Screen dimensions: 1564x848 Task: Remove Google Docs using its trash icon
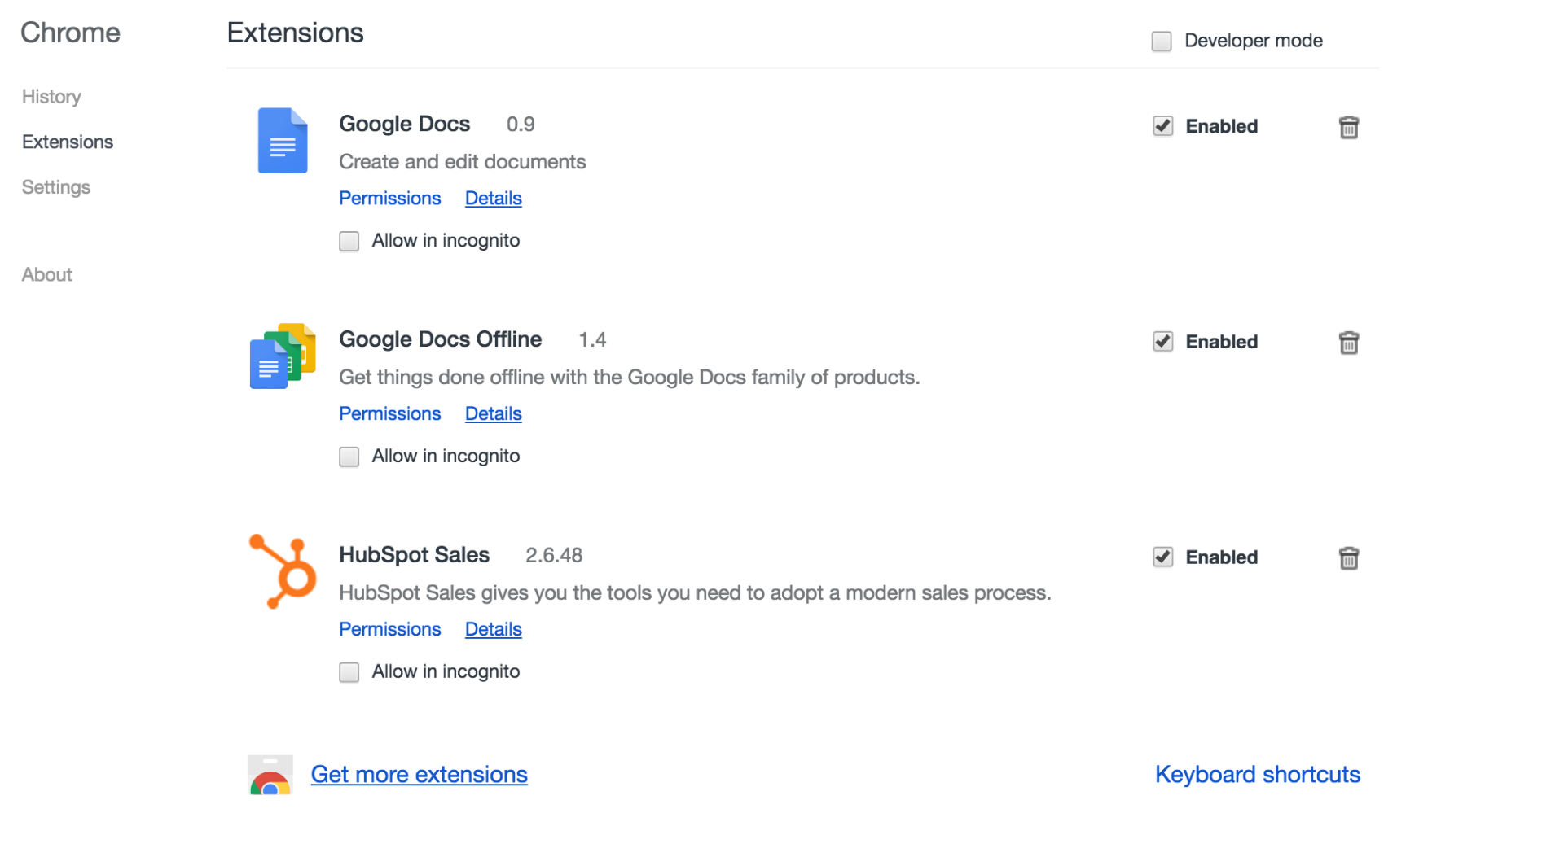coord(1348,128)
